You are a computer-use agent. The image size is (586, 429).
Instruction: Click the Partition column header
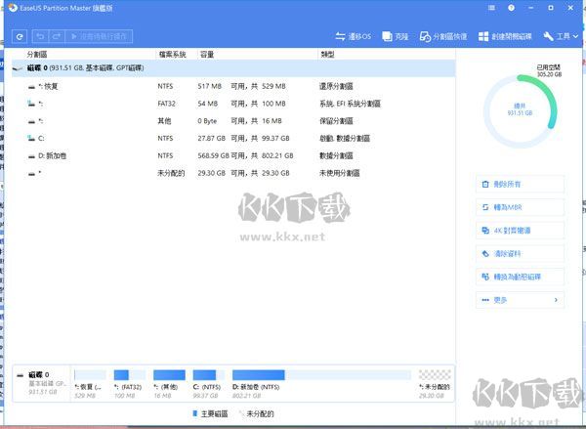coord(37,54)
